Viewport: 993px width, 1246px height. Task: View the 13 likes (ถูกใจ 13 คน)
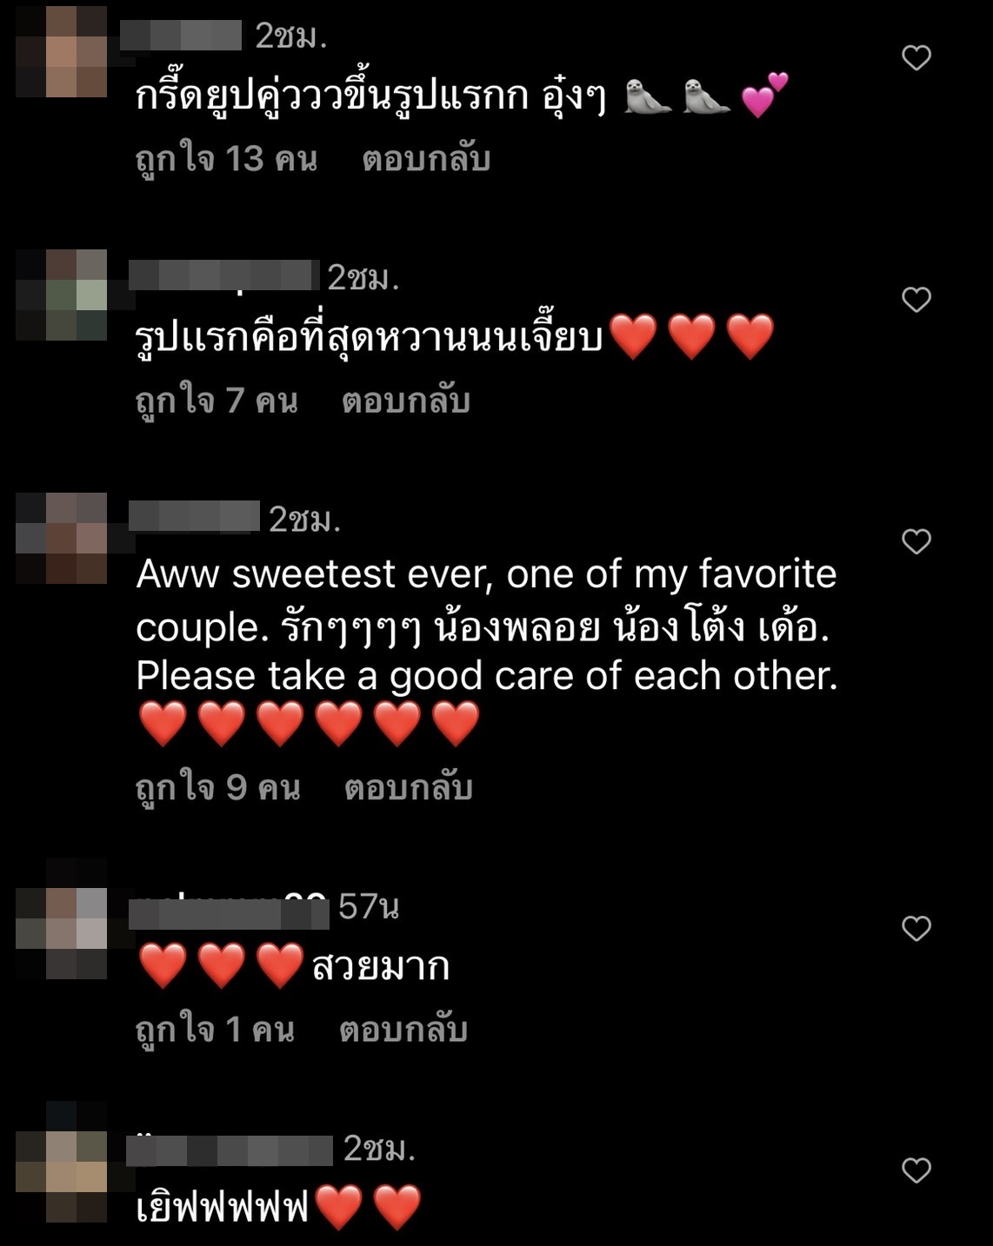tap(226, 159)
